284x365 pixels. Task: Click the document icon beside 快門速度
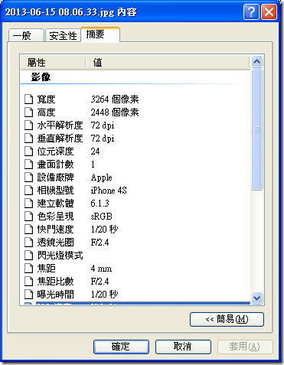point(29,230)
